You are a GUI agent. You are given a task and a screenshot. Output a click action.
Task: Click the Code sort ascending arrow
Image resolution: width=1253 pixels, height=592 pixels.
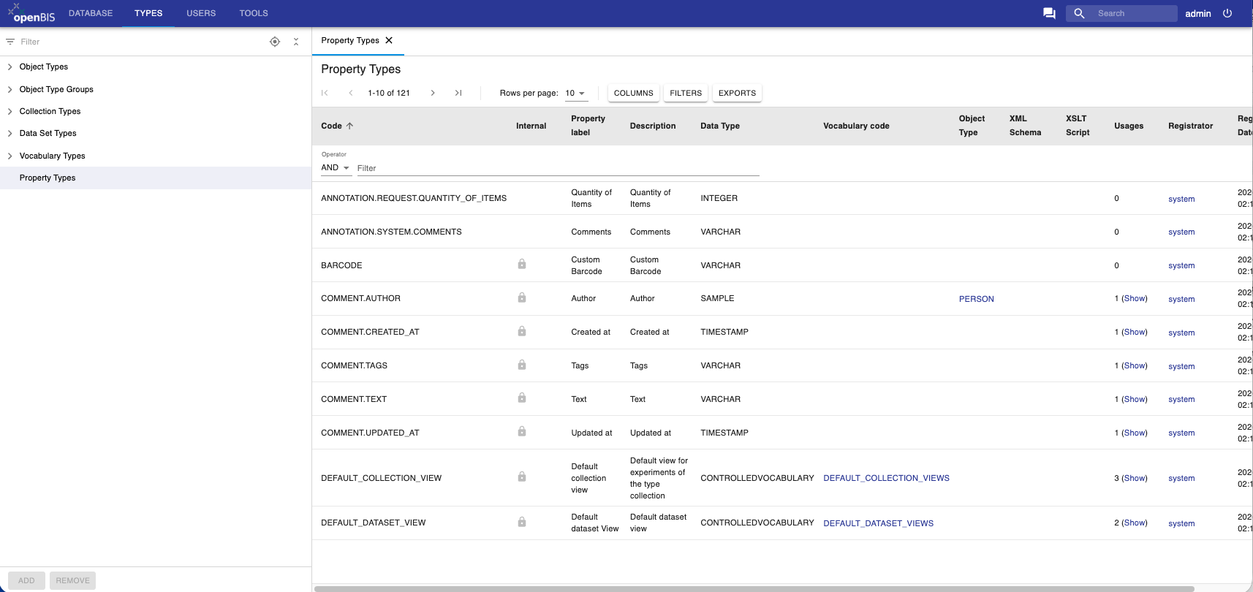(349, 126)
